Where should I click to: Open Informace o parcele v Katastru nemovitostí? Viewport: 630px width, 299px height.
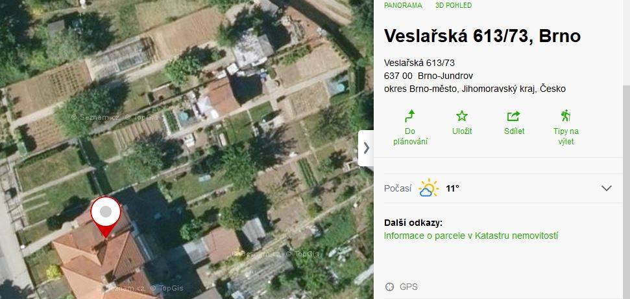coord(471,236)
